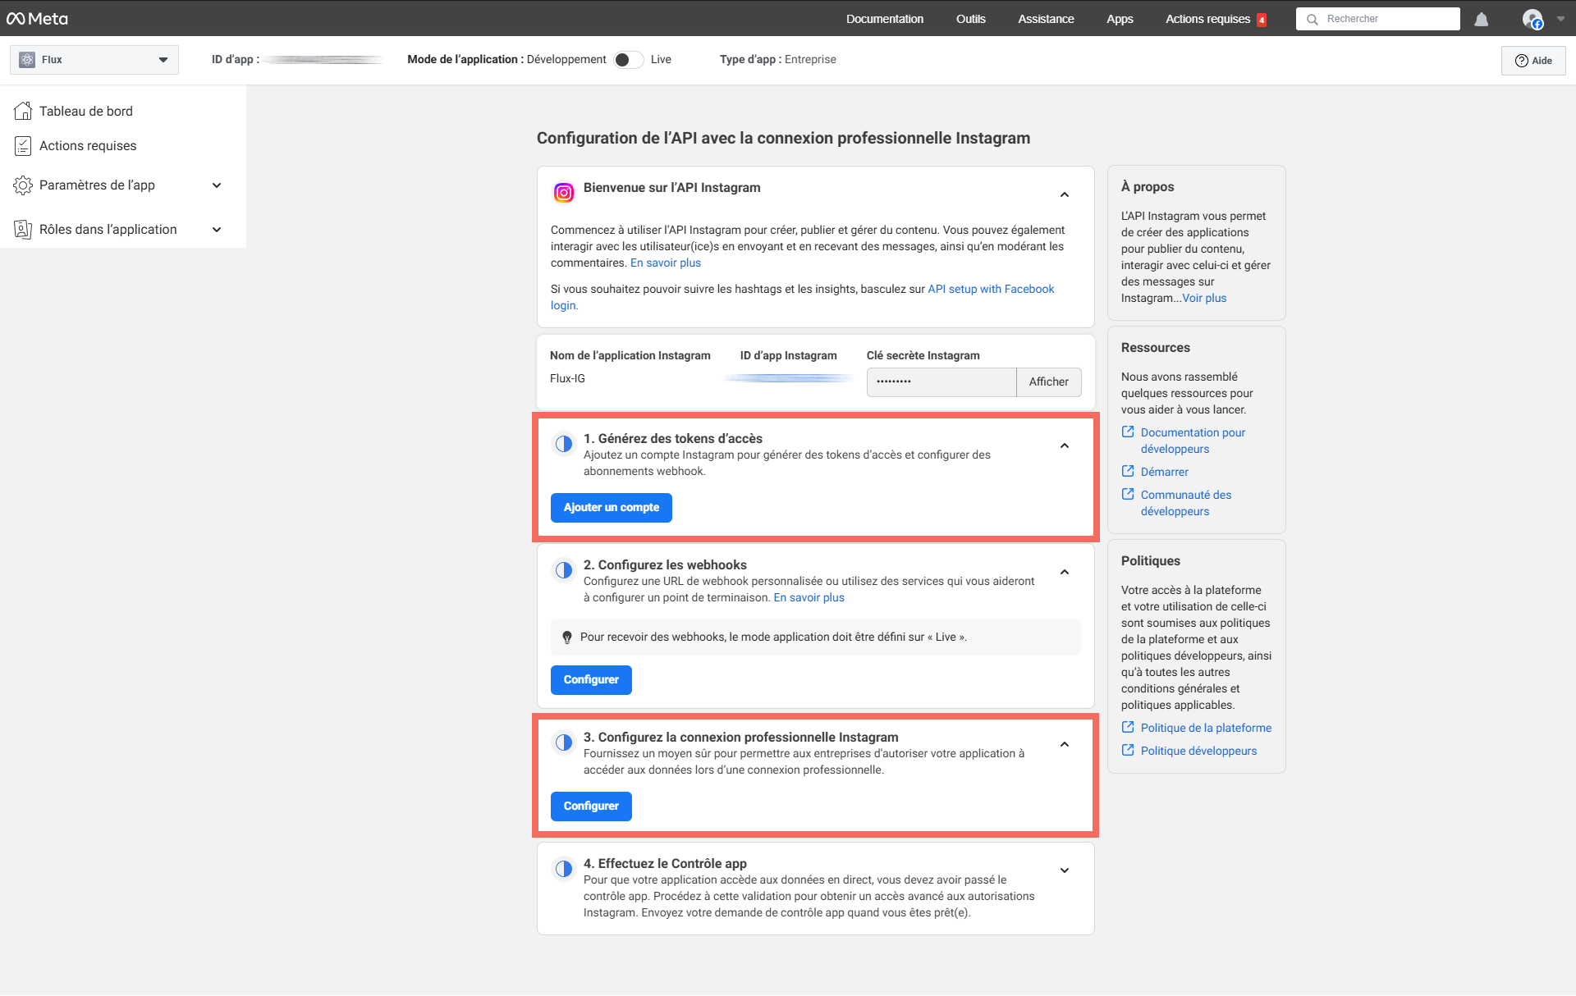Collapse the connexion professionnelle Instagram section
Image resolution: width=1576 pixels, height=996 pixels.
pos(1065,744)
